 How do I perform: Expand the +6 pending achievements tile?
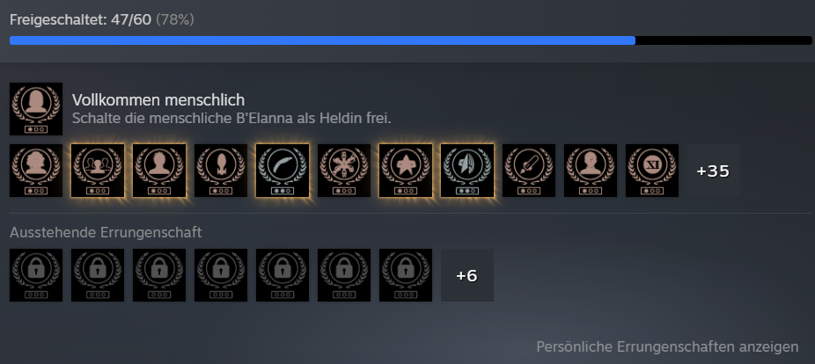pyautogui.click(x=467, y=275)
